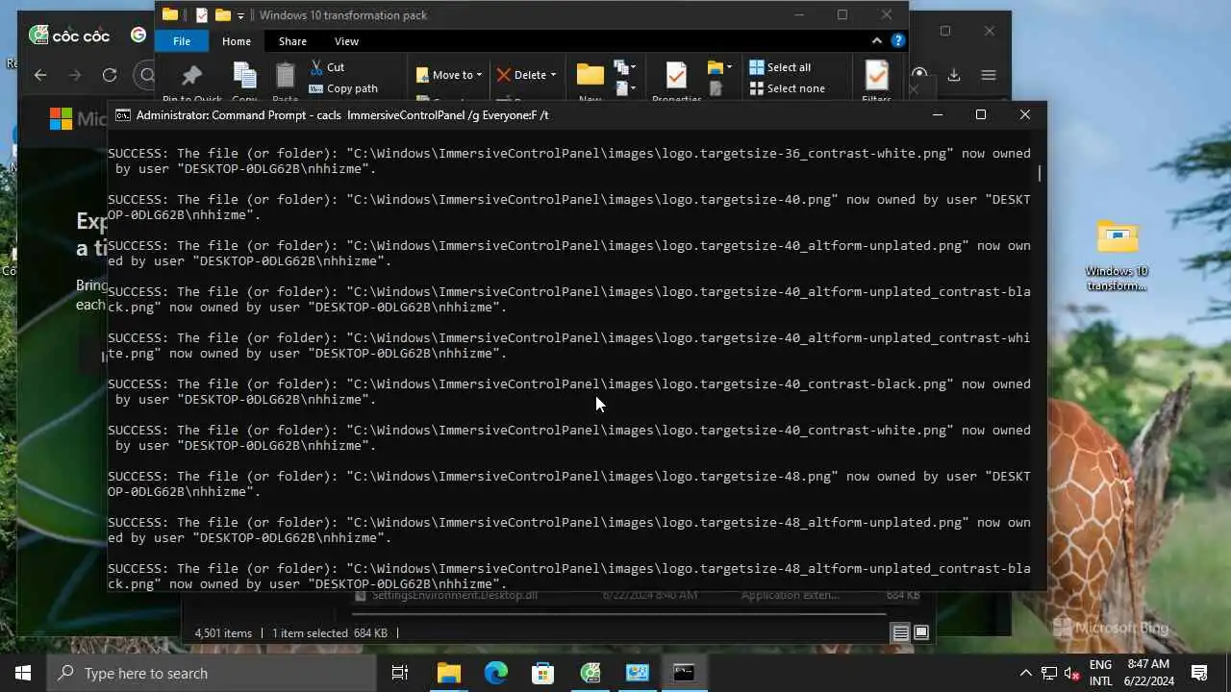Click the network icon in the system tray

(1049, 673)
